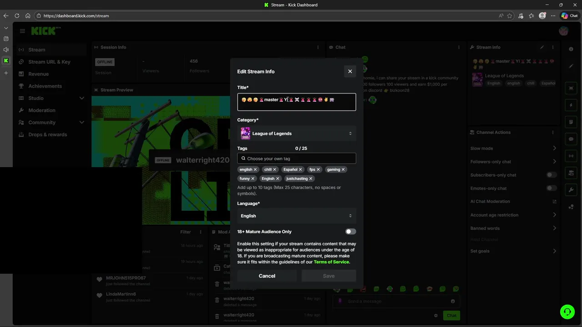The image size is (582, 327).
Task: Open the Copilot Chat button in the browser
Action: point(569,15)
